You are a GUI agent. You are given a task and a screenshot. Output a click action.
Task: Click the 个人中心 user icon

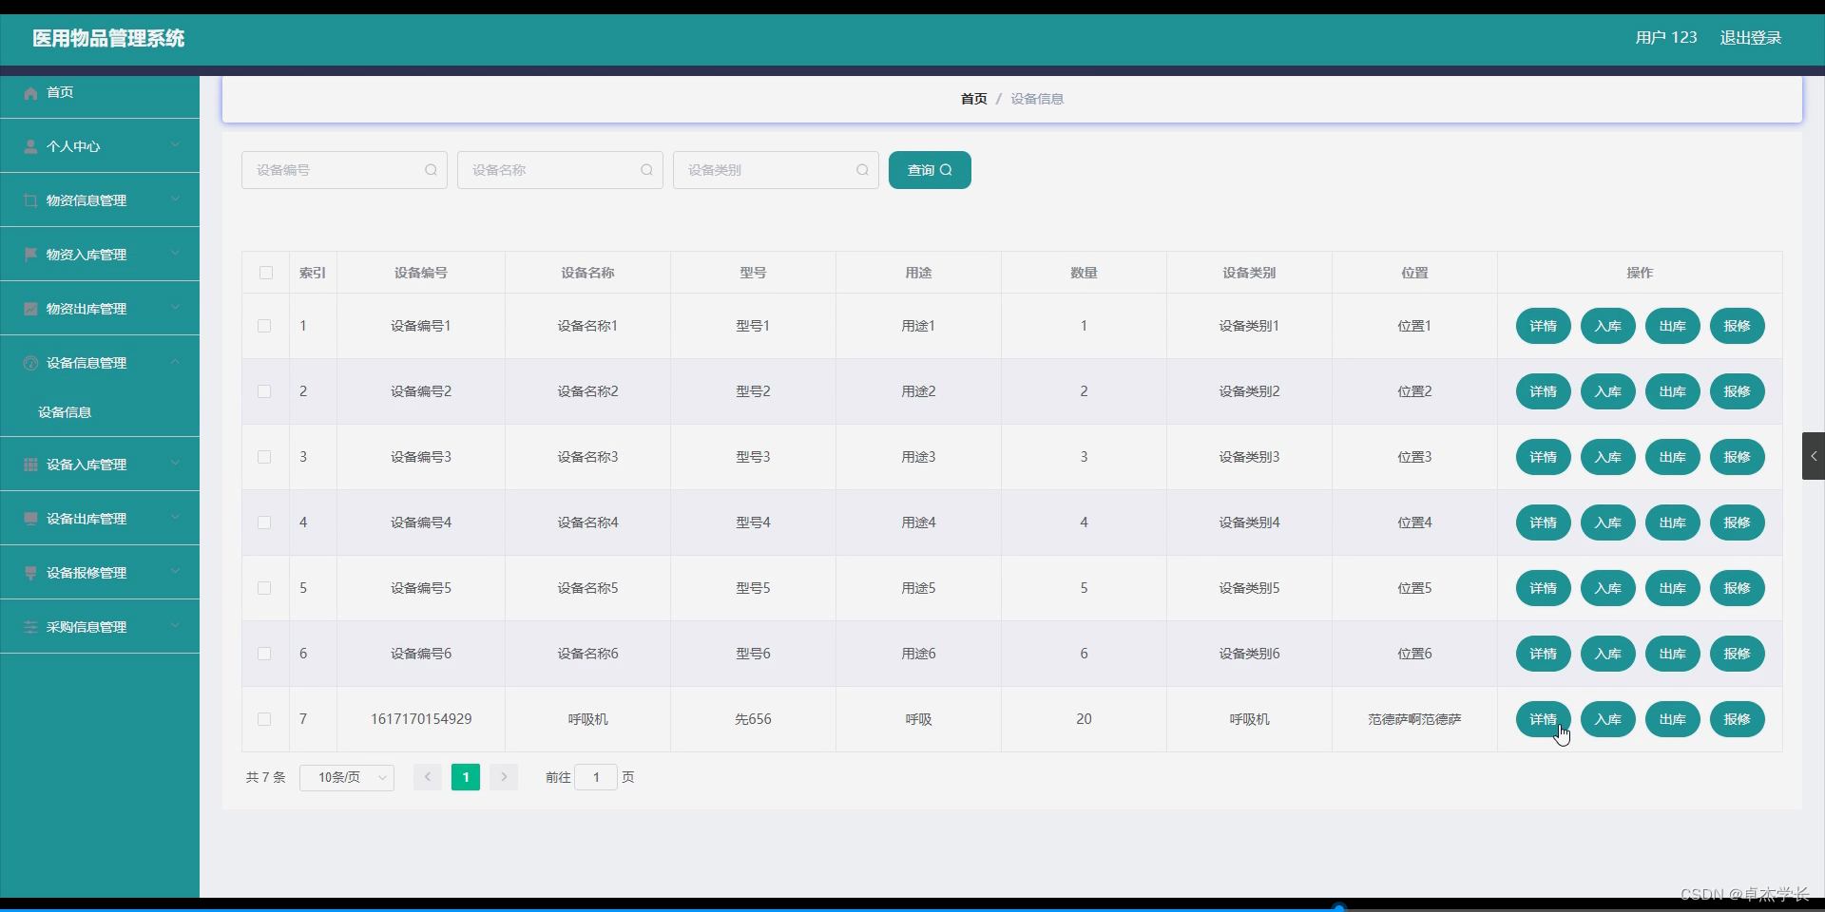pyautogui.click(x=31, y=145)
